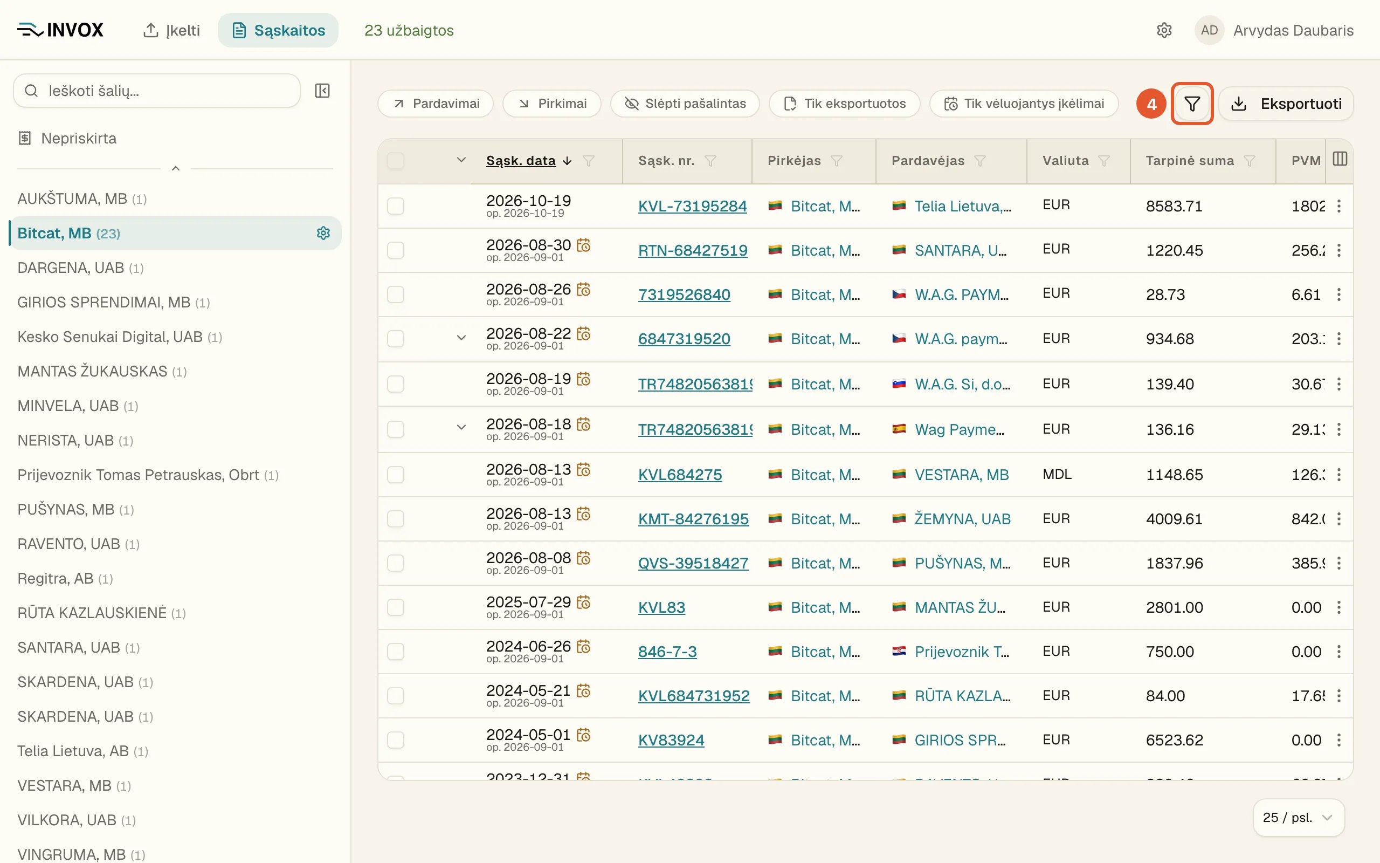
Task: Open row menu for KVL684275
Action: 1339,474
